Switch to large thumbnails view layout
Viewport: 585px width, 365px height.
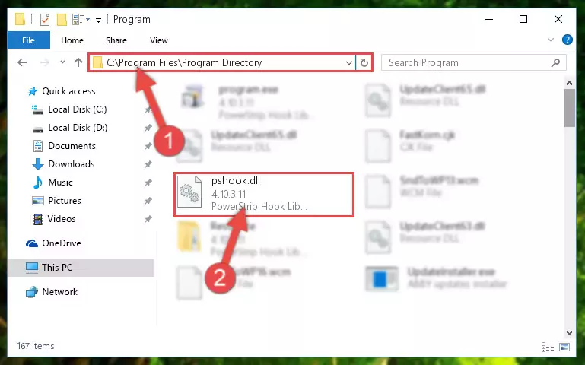point(564,347)
